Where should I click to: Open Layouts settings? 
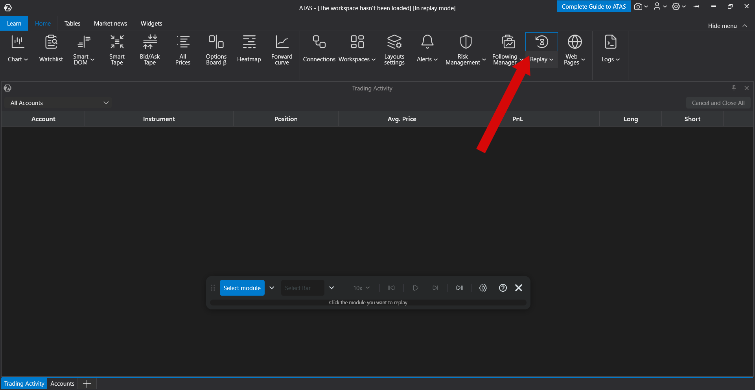point(394,50)
